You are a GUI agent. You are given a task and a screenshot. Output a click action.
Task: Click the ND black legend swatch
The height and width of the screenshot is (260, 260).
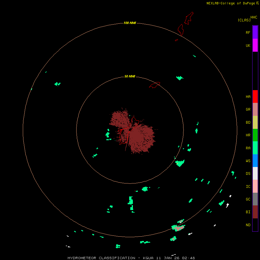pos(255,225)
